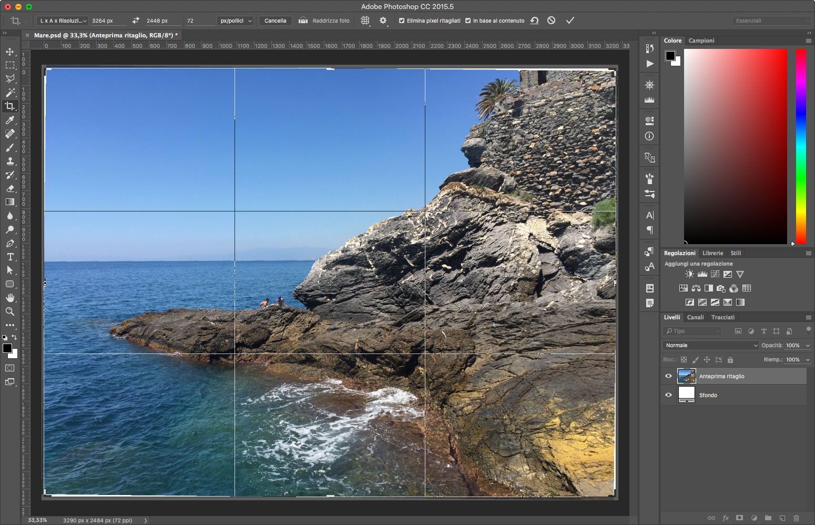The image size is (815, 525).
Task: Select the Healing Brush tool
Action: (x=10, y=134)
